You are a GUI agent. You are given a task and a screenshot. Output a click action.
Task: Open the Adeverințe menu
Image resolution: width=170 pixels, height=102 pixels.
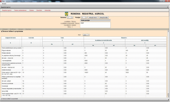click(48, 10)
